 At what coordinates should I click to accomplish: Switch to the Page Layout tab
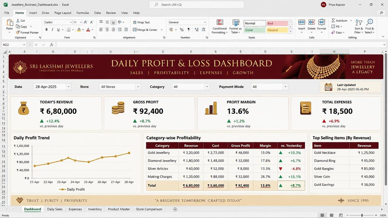[x=63, y=13]
